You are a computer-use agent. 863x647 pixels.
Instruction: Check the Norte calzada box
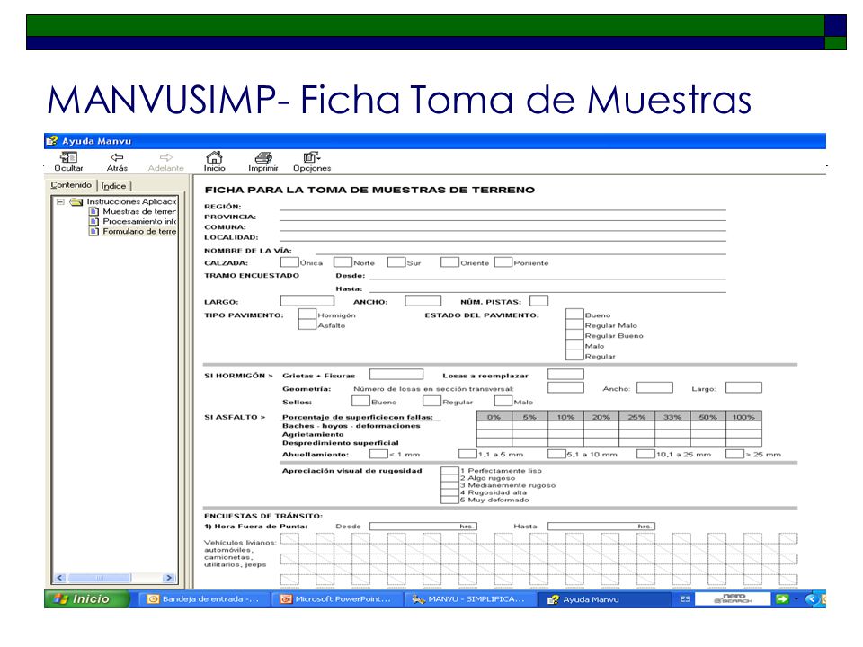point(343,261)
